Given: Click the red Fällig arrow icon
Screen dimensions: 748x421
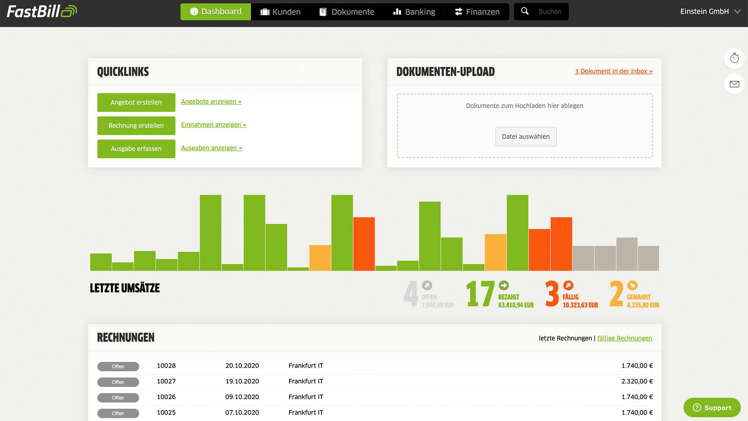Looking at the screenshot, I should (568, 285).
